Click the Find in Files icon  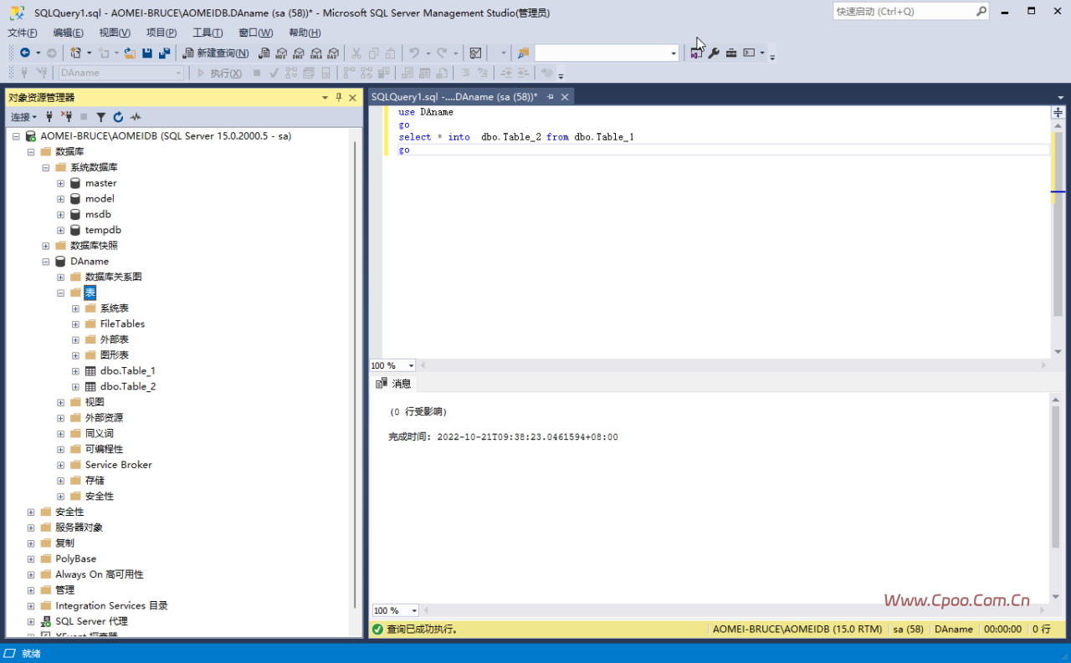click(523, 53)
